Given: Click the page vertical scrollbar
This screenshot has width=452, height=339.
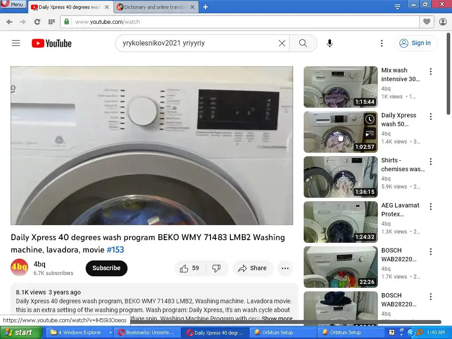Looking at the screenshot, I should click(x=448, y=74).
